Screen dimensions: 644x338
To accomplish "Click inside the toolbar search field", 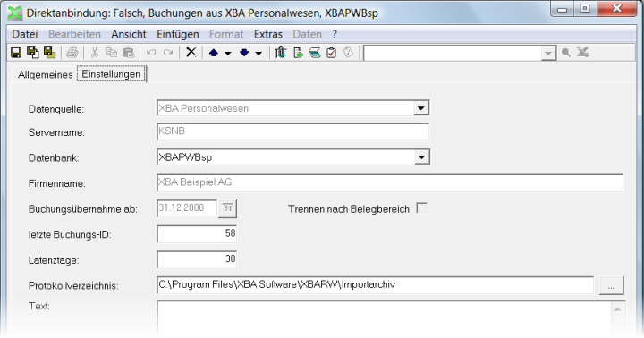I will [453, 54].
